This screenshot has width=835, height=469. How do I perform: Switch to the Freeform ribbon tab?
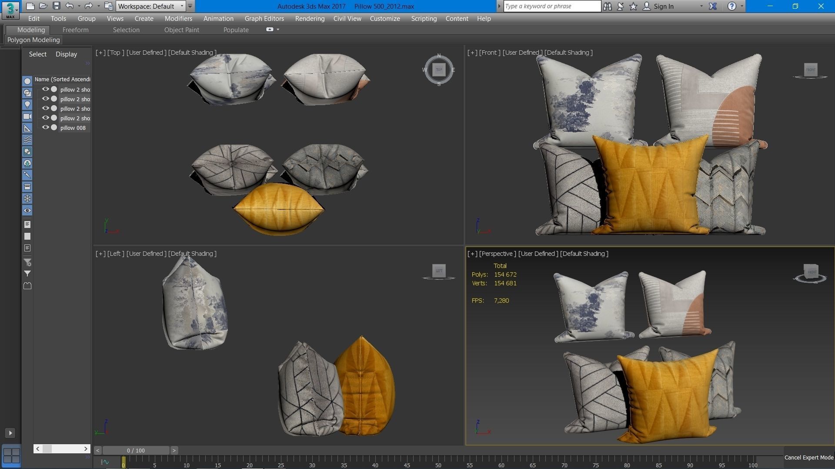click(x=75, y=30)
